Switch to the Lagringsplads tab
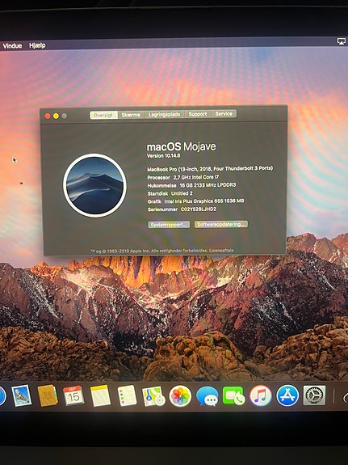Screen dimensions: 348x465 coord(165,115)
